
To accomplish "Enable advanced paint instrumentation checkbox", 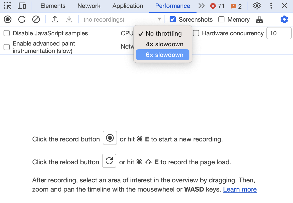I will [7, 47].
